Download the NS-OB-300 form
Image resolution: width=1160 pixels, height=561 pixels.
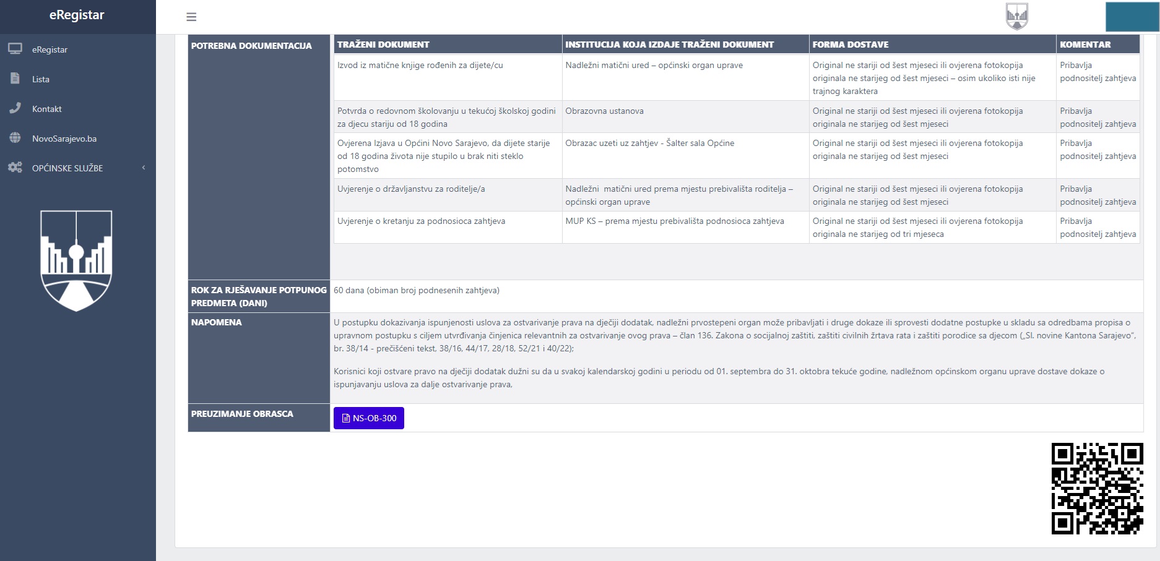tap(369, 418)
